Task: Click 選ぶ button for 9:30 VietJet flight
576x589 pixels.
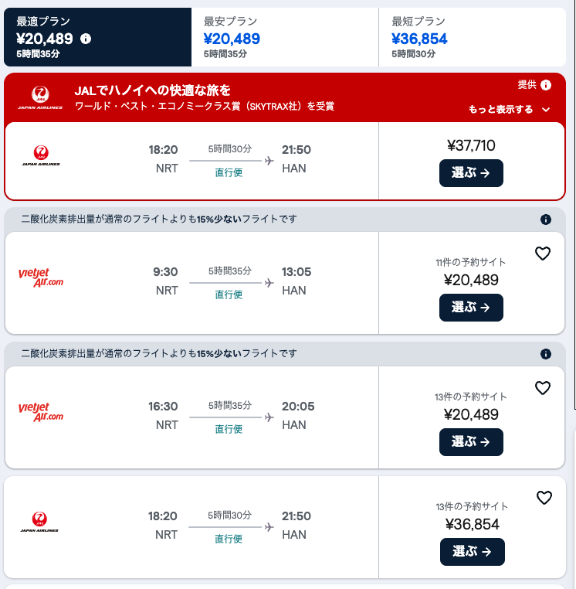Action: point(471,307)
